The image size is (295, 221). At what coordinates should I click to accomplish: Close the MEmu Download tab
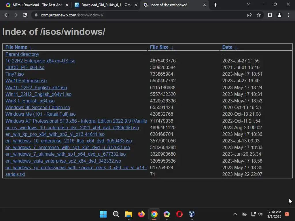tap(67, 5)
